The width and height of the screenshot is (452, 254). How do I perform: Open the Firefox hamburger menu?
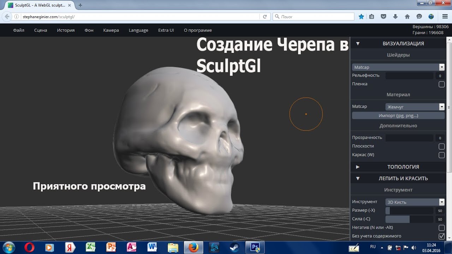click(445, 17)
